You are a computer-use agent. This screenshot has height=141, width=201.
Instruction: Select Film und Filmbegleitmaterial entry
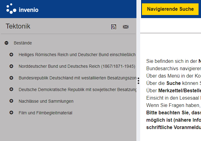click(x=45, y=113)
